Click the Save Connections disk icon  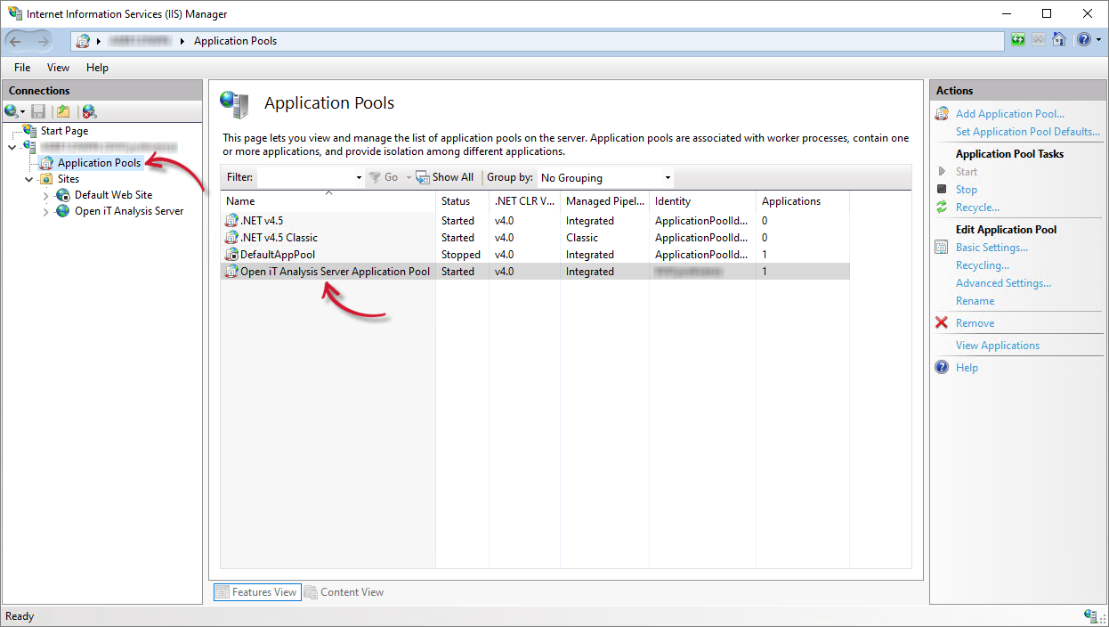36,110
